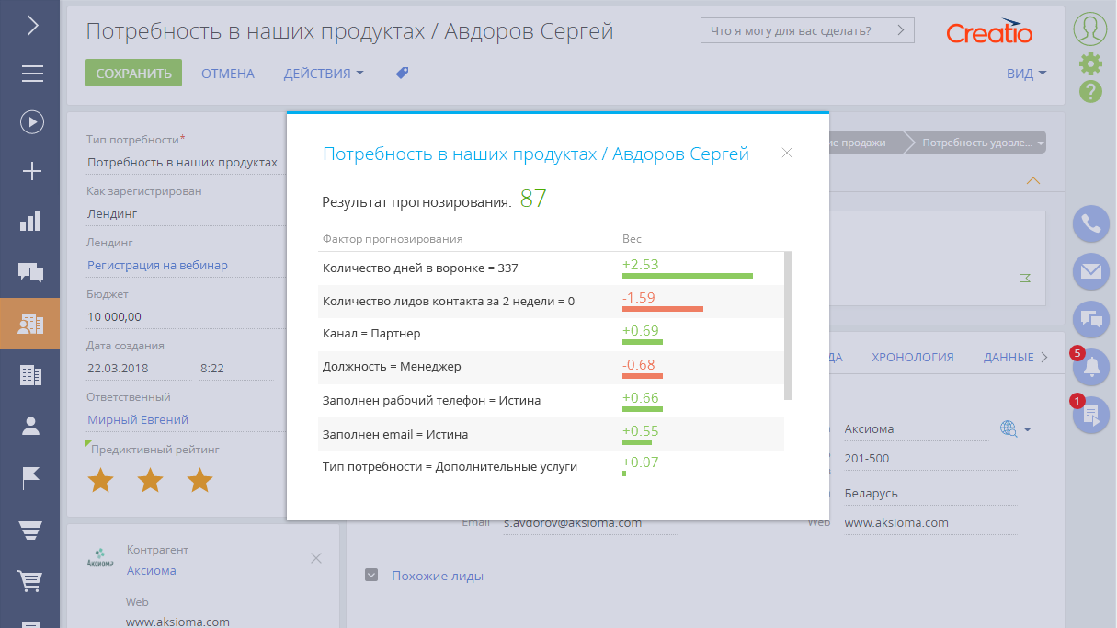The width and height of the screenshot is (1117, 628).
Task: Click the third predictive rating star
Action: coord(199,479)
